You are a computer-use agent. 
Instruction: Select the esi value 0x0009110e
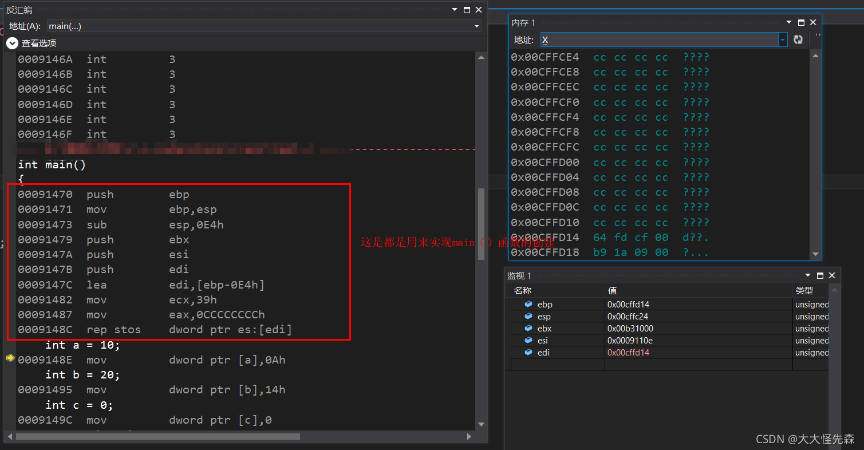[x=629, y=341]
